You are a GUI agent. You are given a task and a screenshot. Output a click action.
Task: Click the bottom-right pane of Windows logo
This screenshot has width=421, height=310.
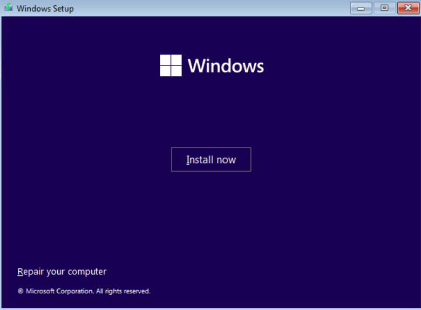click(176, 71)
